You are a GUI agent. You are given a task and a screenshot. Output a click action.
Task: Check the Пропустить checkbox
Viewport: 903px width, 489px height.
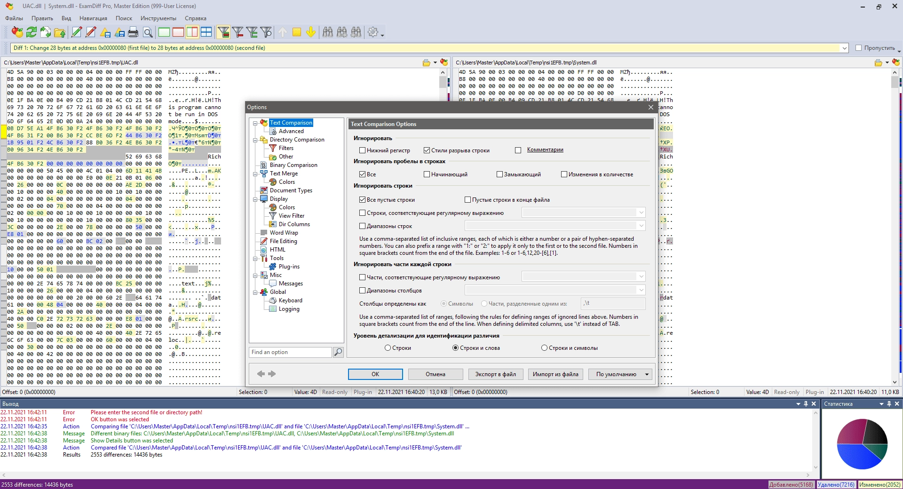point(858,48)
